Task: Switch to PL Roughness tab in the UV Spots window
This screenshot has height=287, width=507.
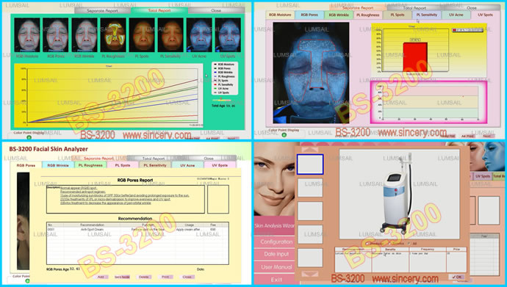Action: 368,15
